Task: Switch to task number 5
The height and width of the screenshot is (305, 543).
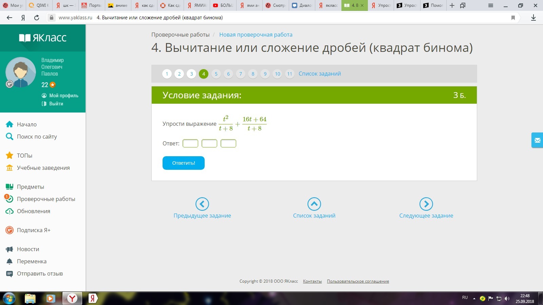Action: [216, 74]
